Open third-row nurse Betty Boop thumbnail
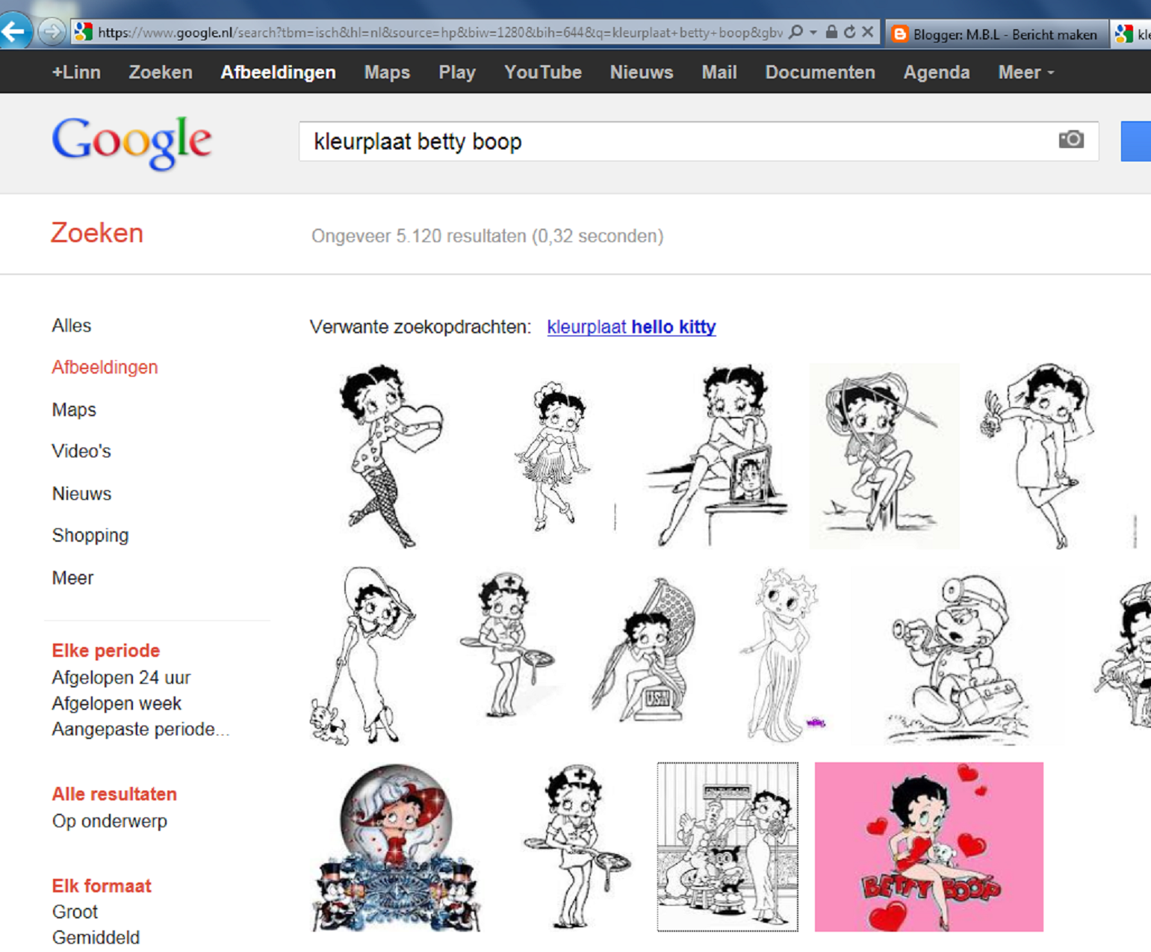 click(577, 845)
